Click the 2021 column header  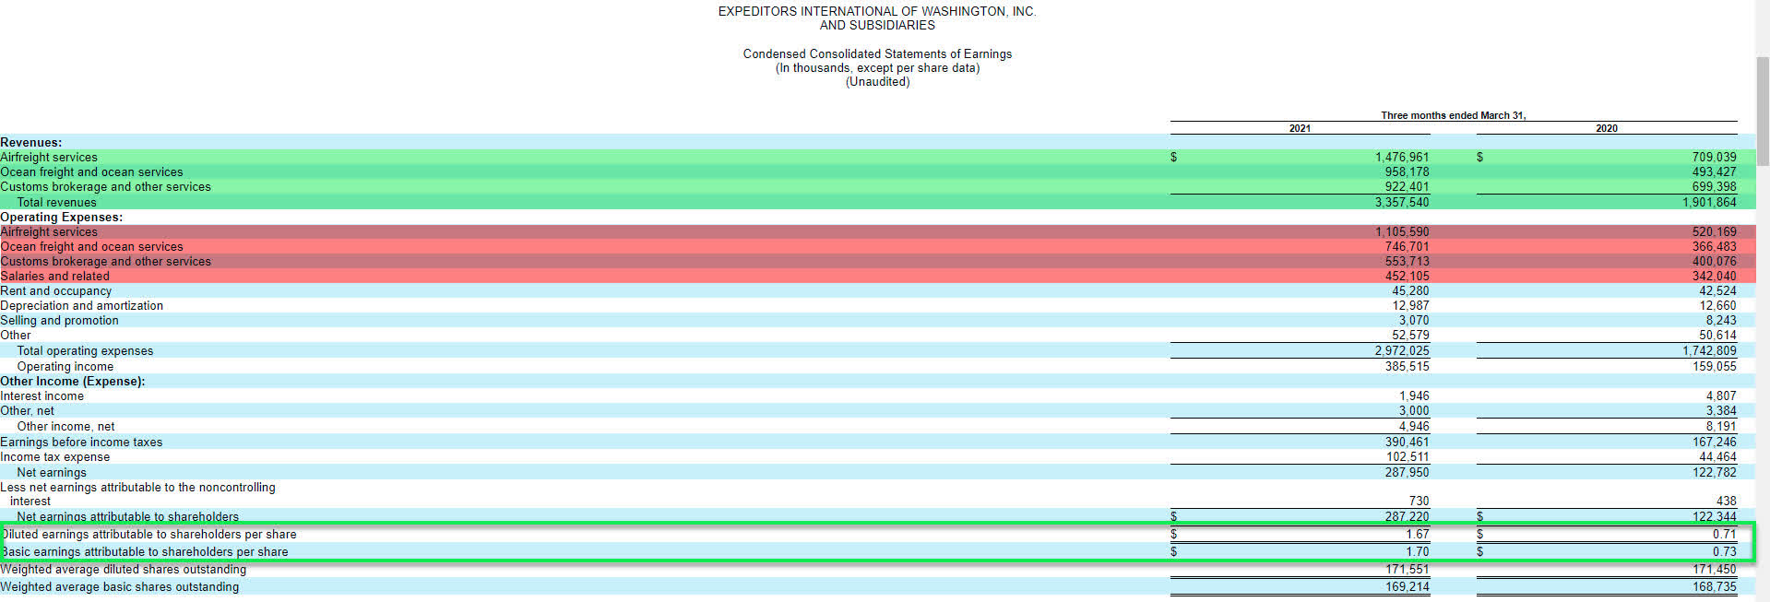(x=1300, y=128)
